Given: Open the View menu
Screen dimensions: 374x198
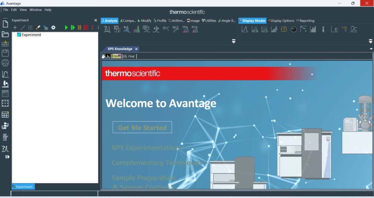Looking at the screenshot, I should 23,10.
